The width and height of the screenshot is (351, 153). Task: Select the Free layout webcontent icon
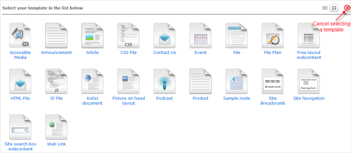[x=309, y=35]
